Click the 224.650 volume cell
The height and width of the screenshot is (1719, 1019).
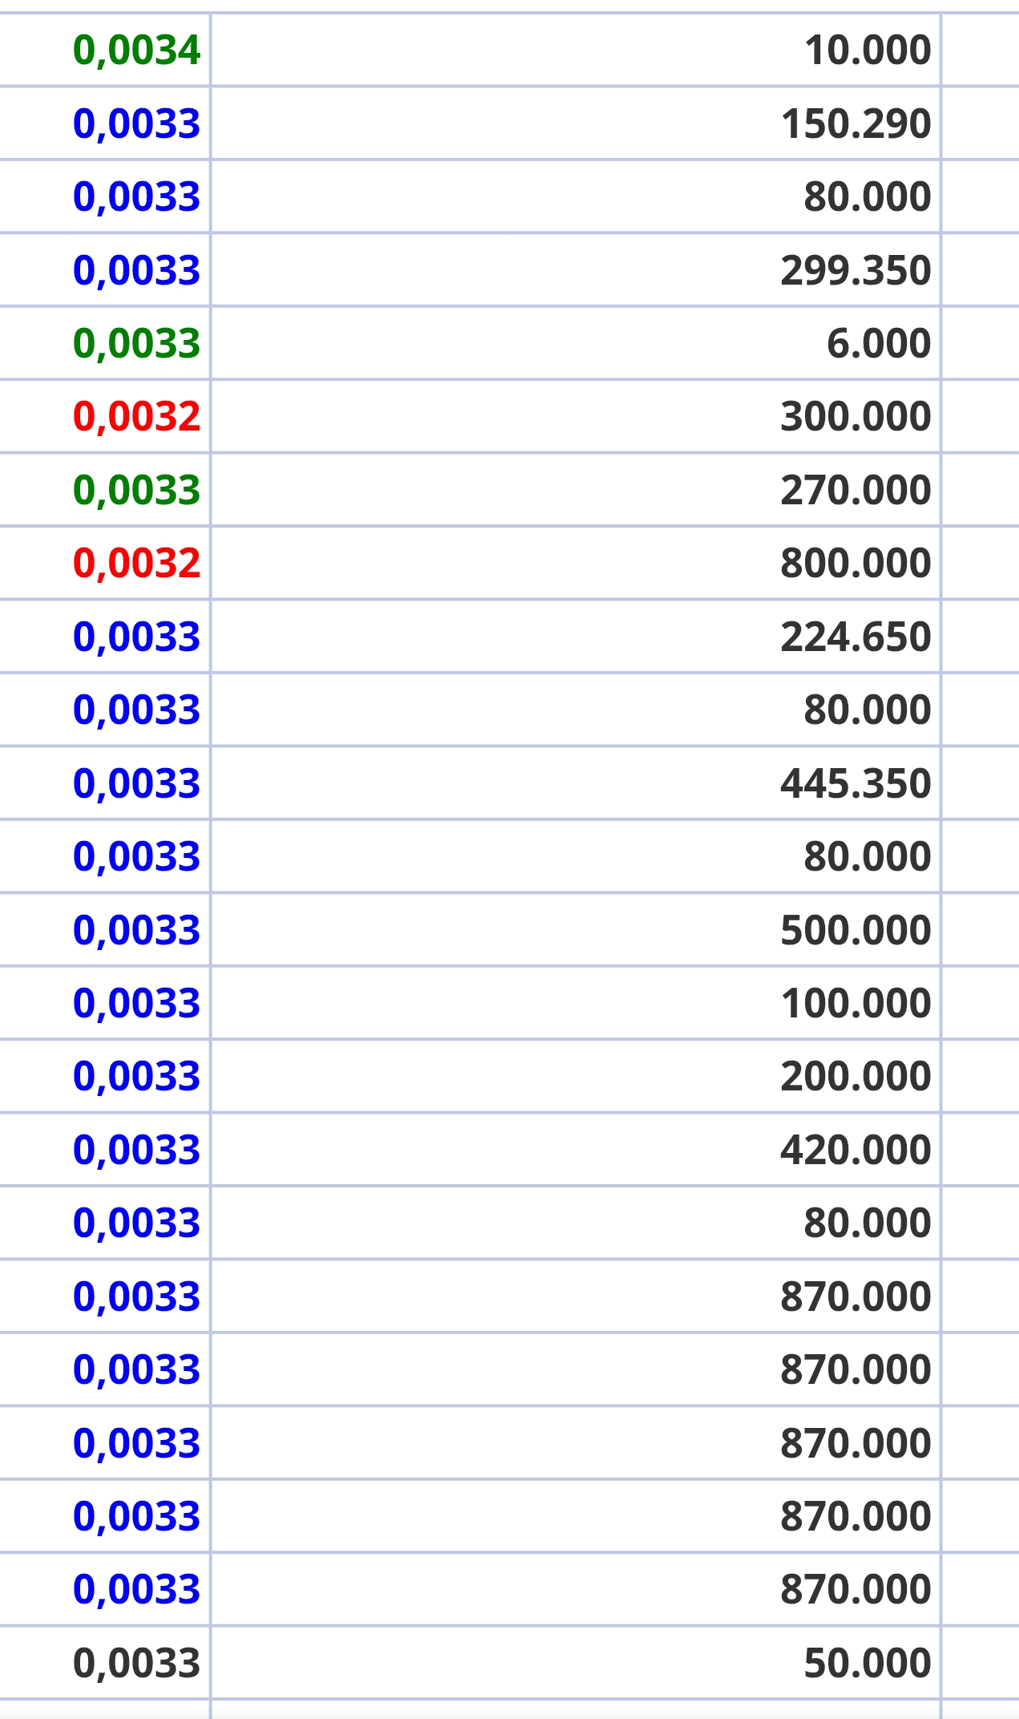[856, 637]
